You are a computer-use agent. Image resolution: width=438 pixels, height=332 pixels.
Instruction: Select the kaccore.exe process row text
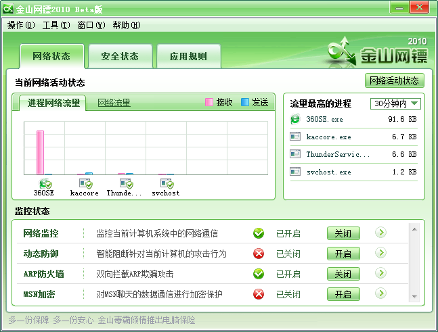point(328,137)
